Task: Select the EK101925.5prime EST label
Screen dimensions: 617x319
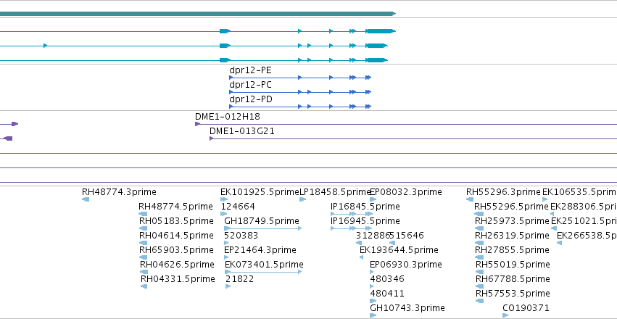Action: (260, 192)
